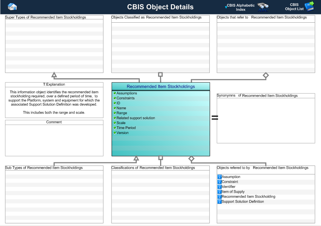321x226 pixels.
Task: Select the Time Period attribute
Action: coord(126,128)
